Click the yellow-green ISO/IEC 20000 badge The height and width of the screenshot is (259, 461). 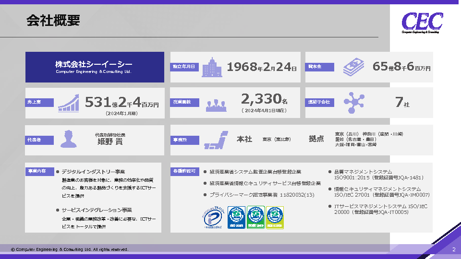[275, 217]
